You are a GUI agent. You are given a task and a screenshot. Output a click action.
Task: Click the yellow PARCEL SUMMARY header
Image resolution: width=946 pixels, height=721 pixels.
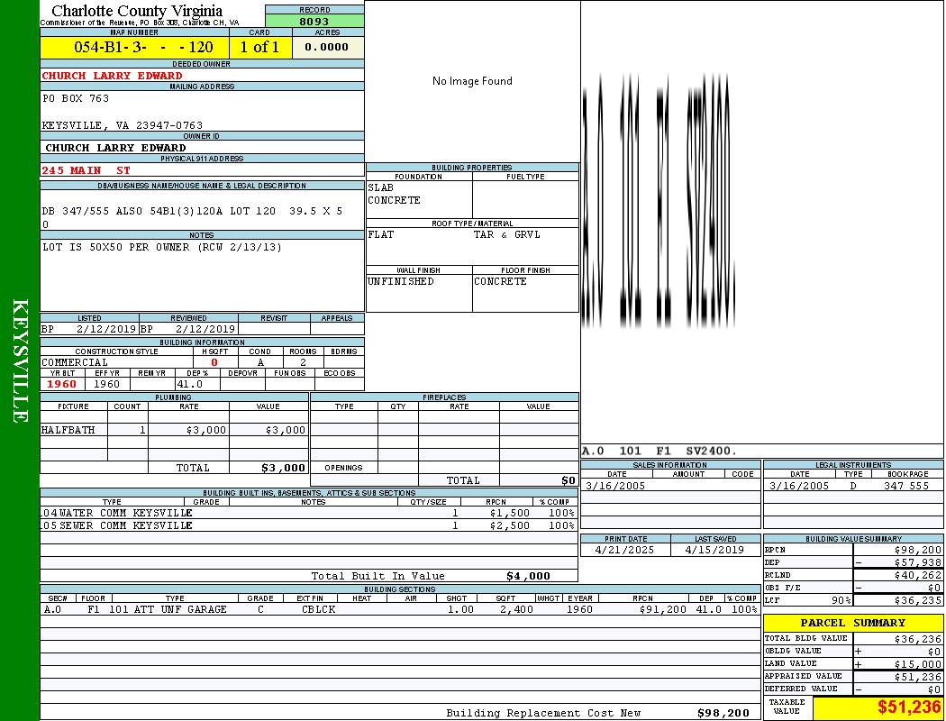[852, 623]
